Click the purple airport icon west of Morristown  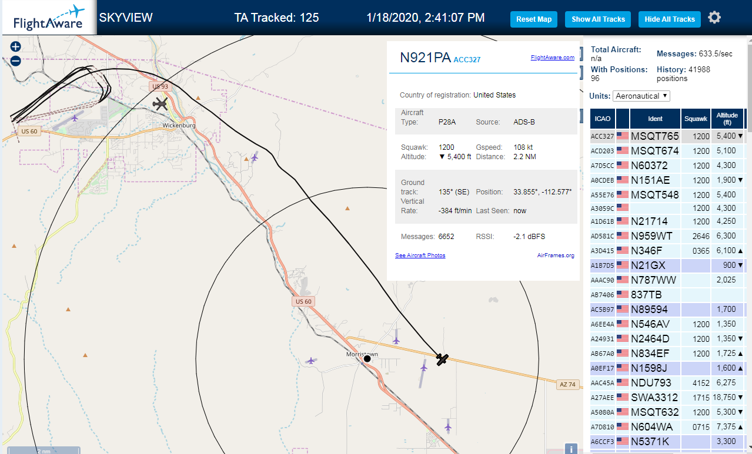[x=310, y=361]
